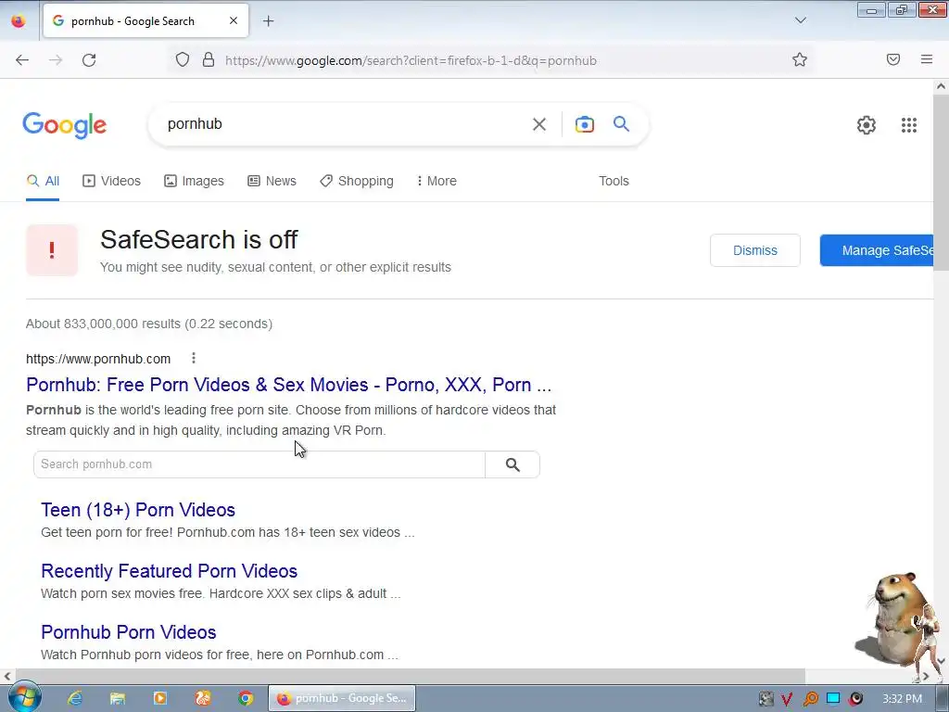Open the three-dot menu beside first result URL

click(194, 359)
